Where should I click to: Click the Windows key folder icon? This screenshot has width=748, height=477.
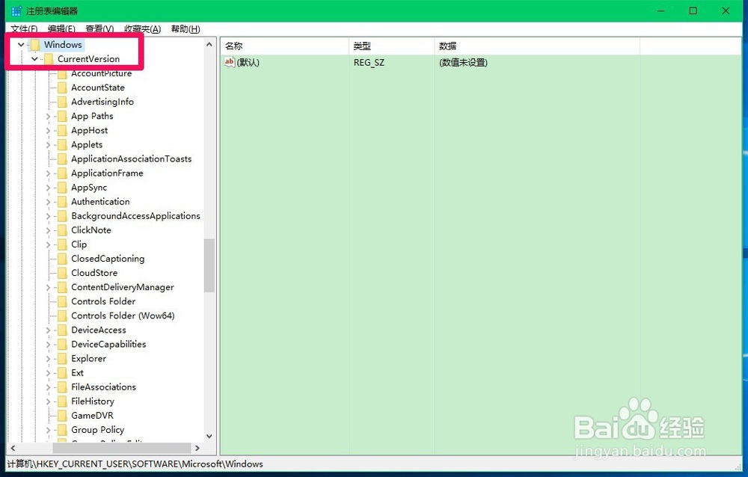35,45
